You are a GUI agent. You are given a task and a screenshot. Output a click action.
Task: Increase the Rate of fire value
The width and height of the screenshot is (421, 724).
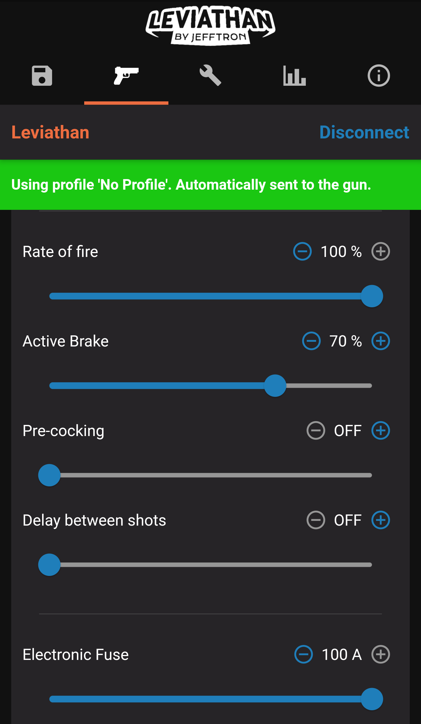point(381,251)
